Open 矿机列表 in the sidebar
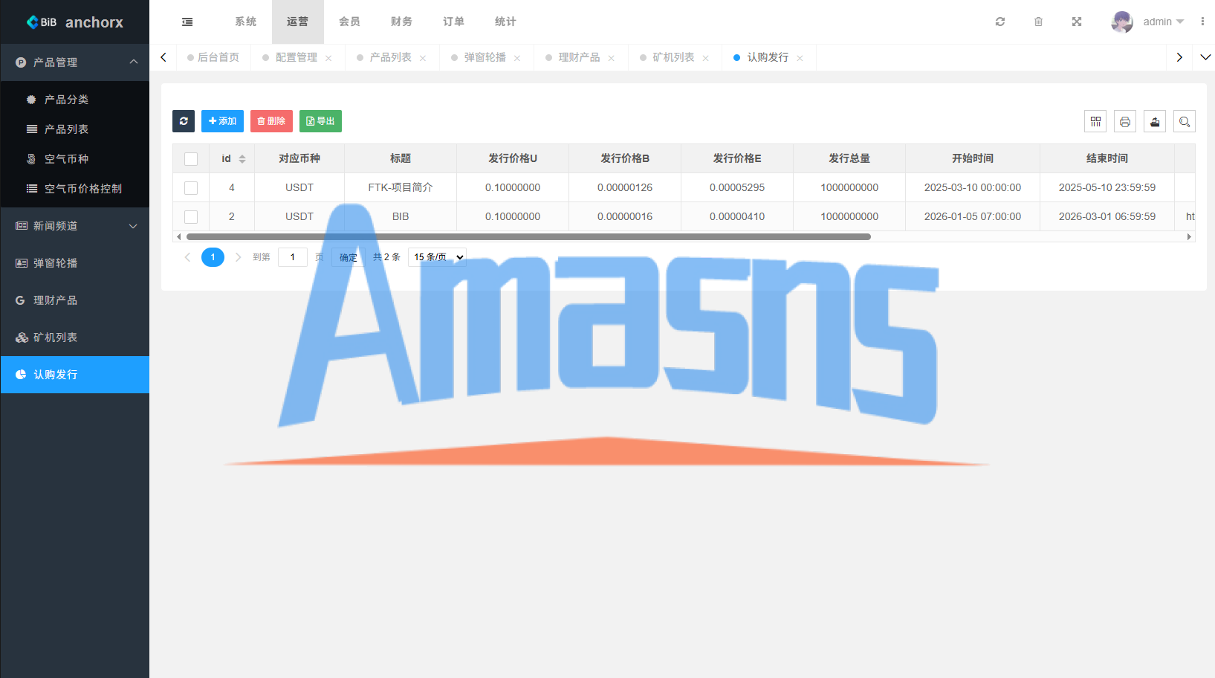 (x=75, y=338)
